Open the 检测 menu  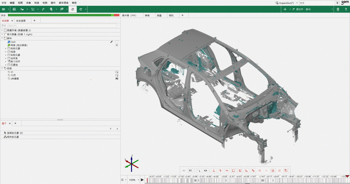pos(45,3)
